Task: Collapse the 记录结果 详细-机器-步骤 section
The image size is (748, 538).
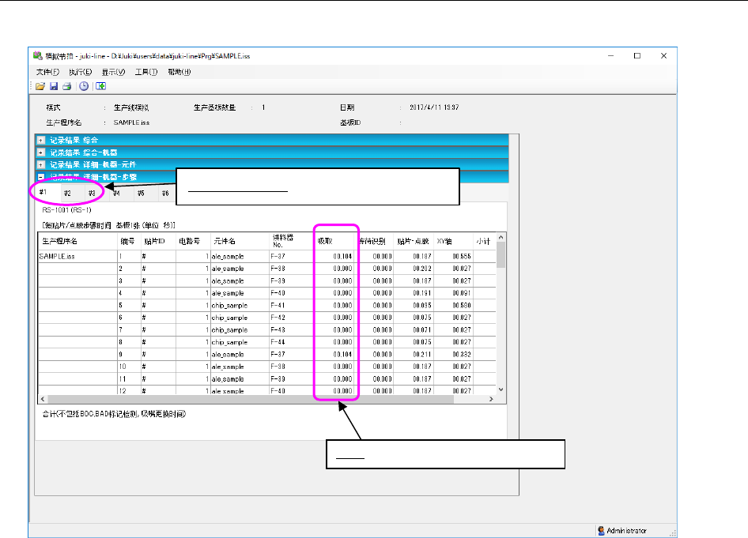Action: point(41,176)
